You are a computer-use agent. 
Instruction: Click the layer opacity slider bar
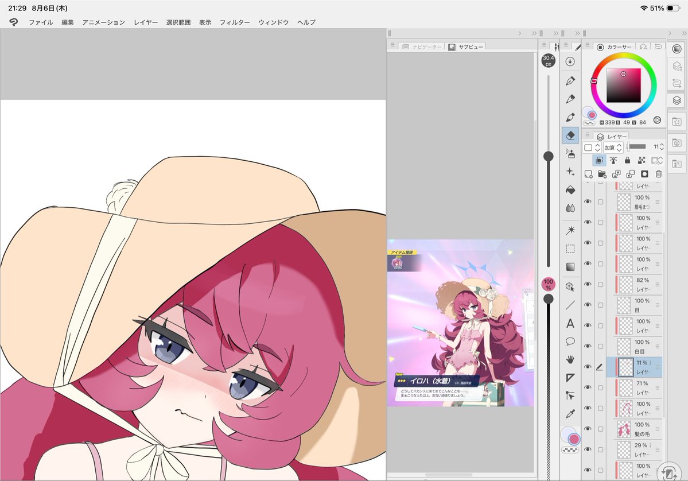coord(636,146)
